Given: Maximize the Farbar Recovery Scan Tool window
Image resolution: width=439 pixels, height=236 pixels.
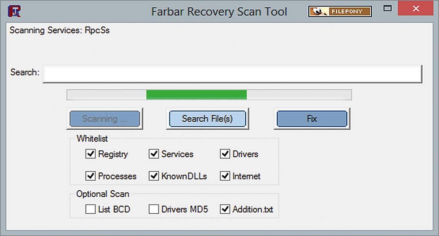Looking at the screenshot, I should [x=387, y=8].
